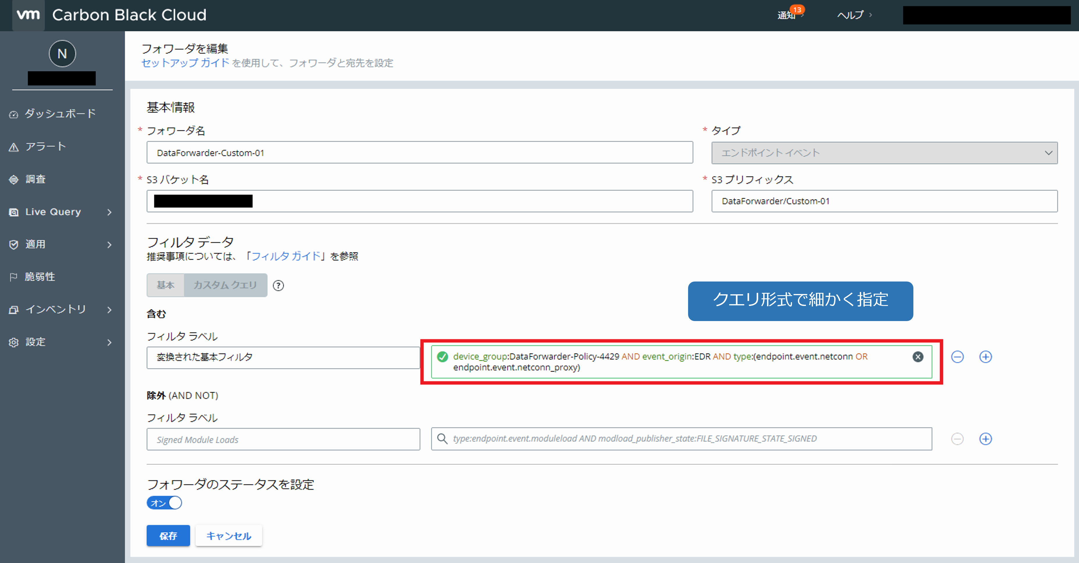The image size is (1079, 563).
Task: Expand the インベントリ menu chevron
Action: [110, 310]
